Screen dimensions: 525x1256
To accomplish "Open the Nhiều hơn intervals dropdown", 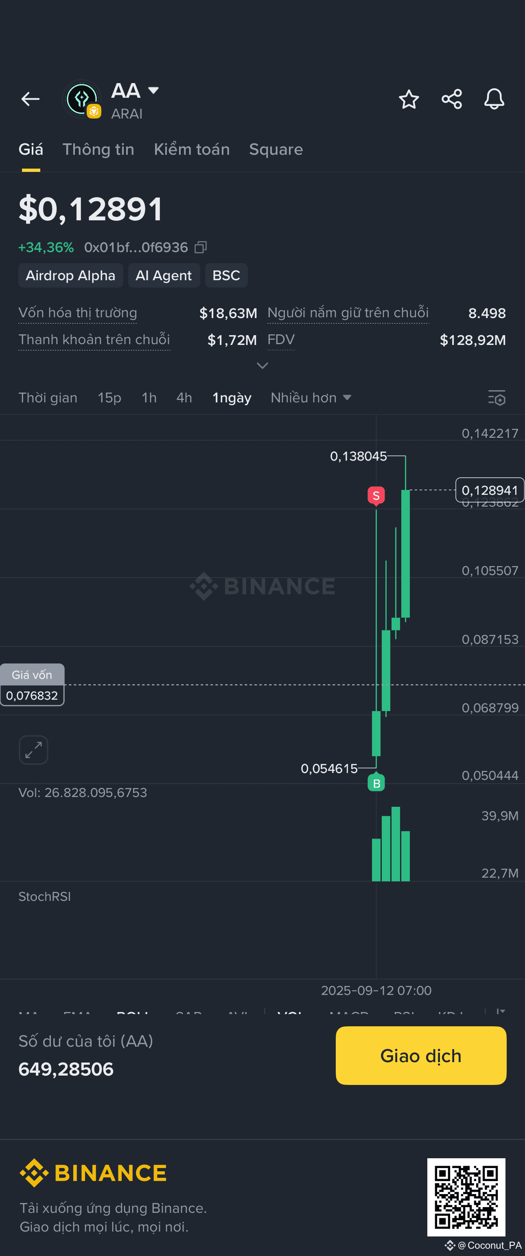I will tap(311, 398).
